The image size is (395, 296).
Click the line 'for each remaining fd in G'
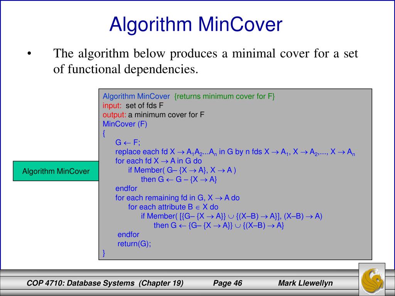point(177,198)
